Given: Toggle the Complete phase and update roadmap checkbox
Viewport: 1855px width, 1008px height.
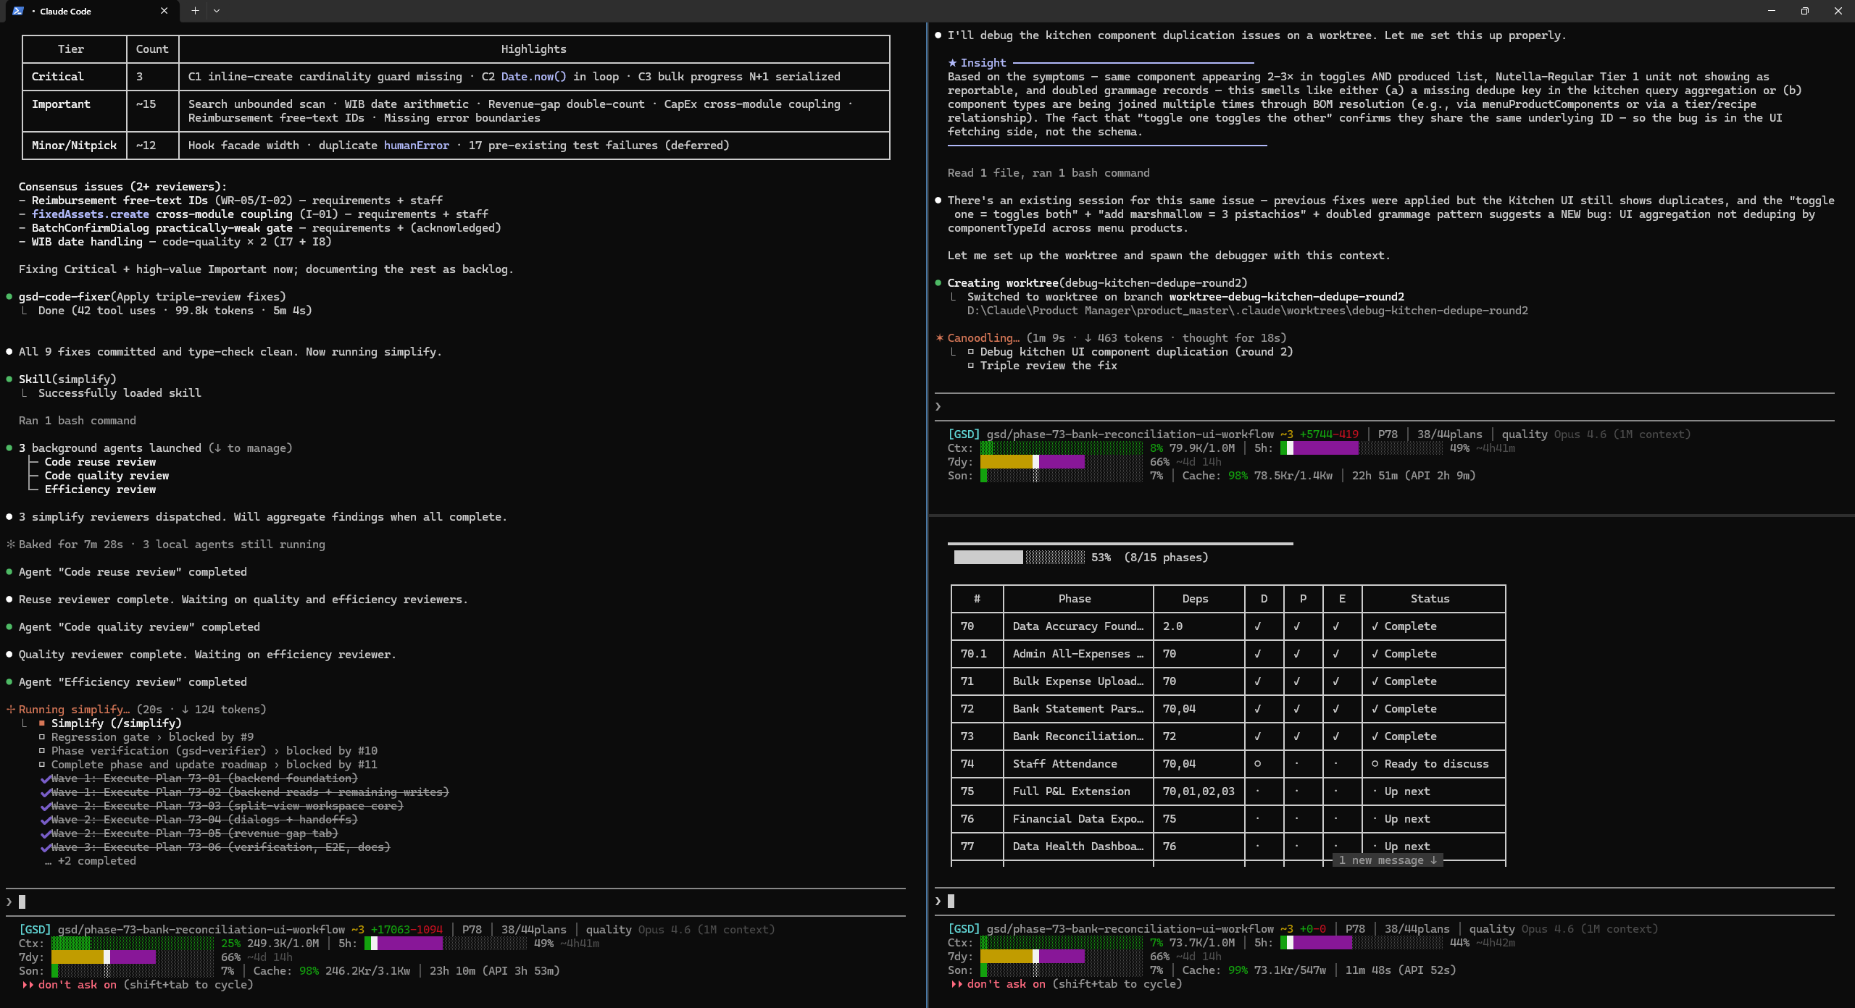Looking at the screenshot, I should [x=42, y=765].
